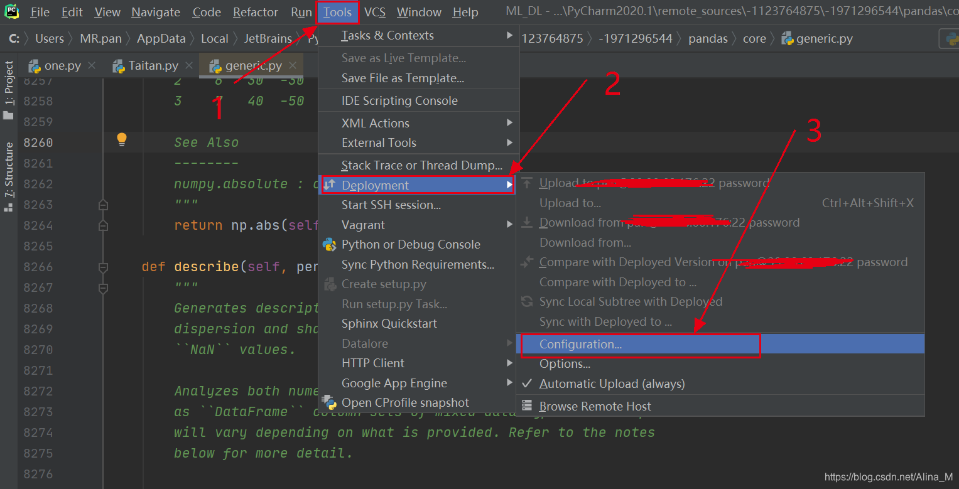Screen dimensions: 959x489
Task: Click the Browse Remote Host icon
Action: point(527,406)
